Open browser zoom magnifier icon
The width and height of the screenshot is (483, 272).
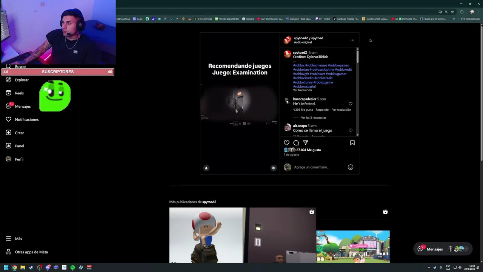pos(446,12)
